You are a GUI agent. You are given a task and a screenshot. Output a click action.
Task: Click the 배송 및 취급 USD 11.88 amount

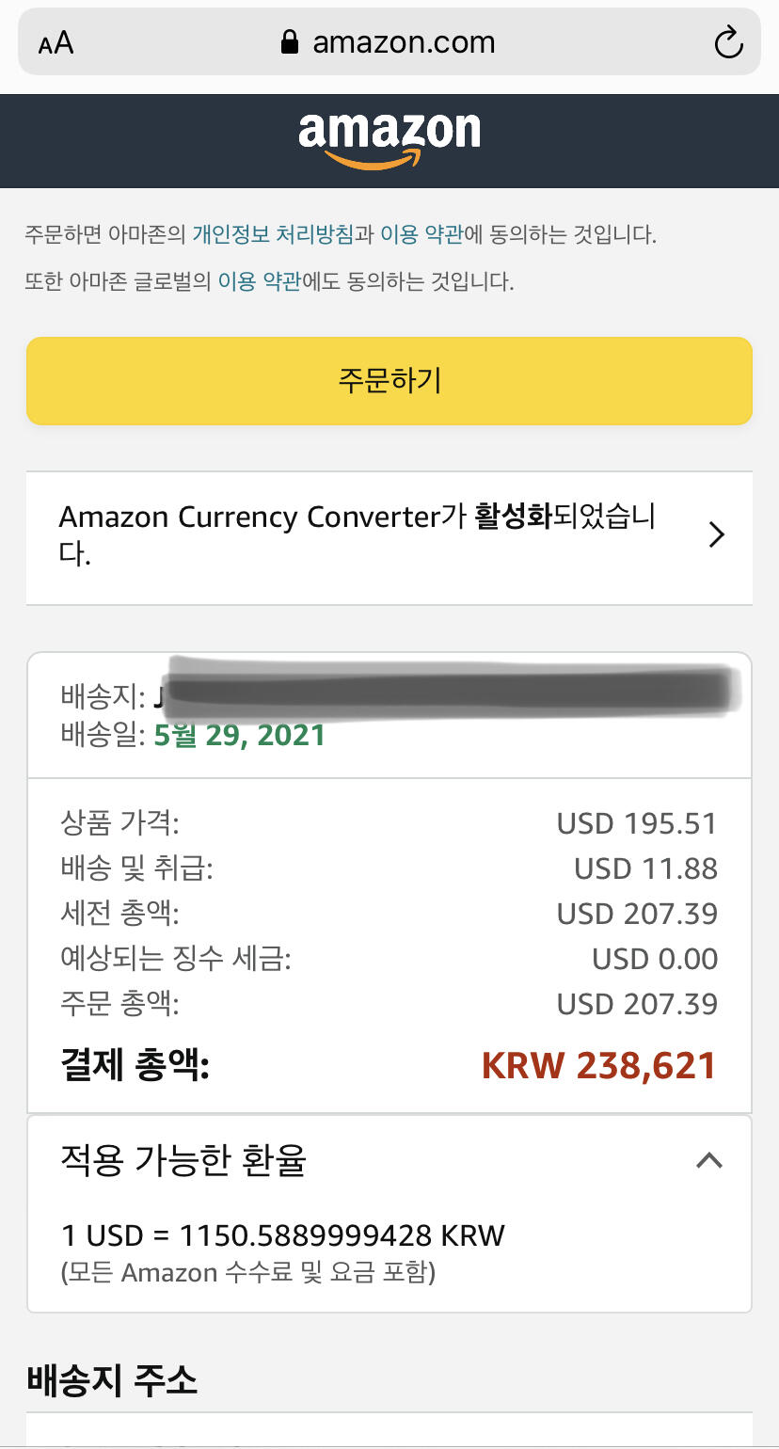[x=645, y=868]
